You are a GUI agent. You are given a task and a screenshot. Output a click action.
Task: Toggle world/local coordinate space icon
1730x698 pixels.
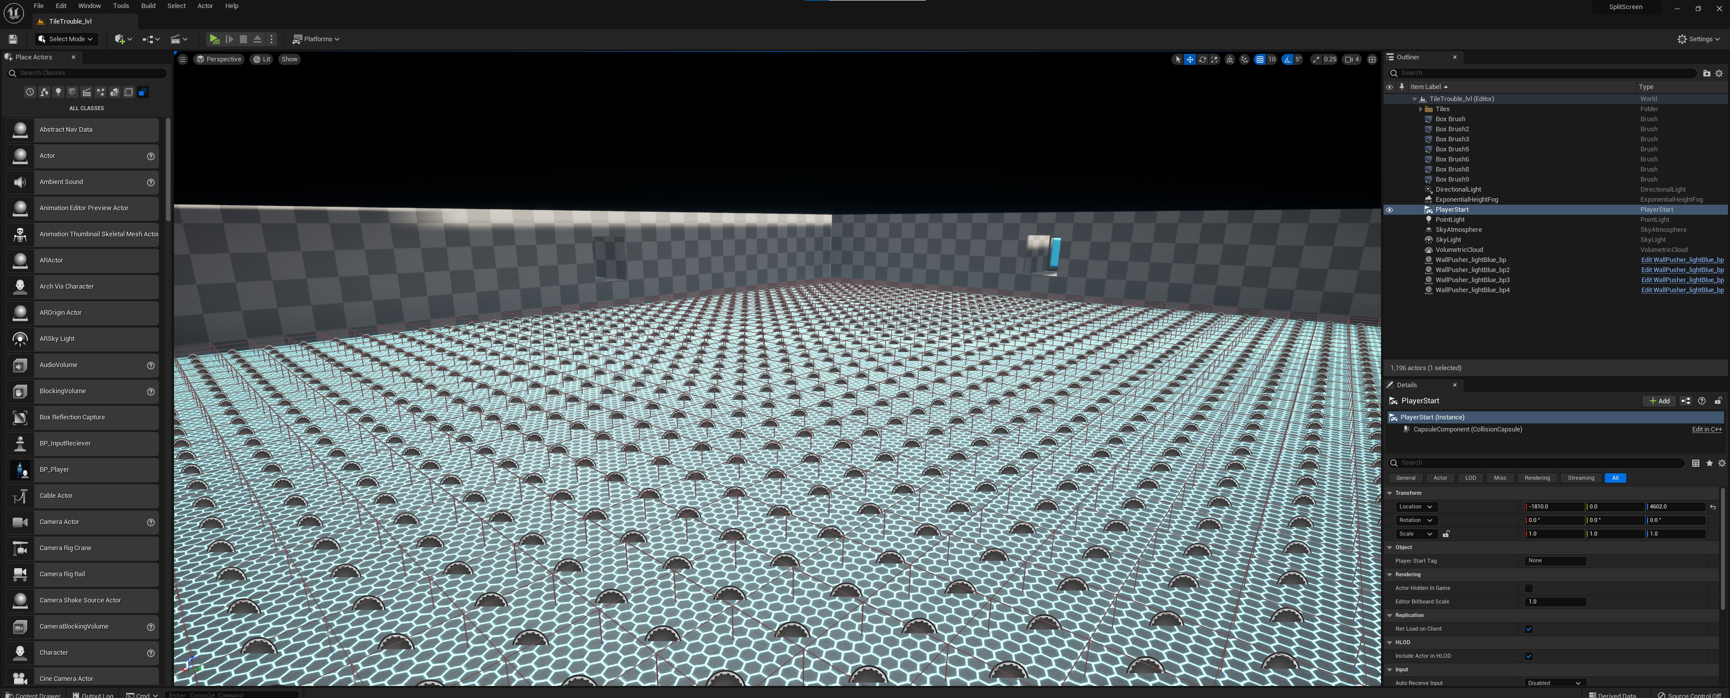(x=1230, y=59)
